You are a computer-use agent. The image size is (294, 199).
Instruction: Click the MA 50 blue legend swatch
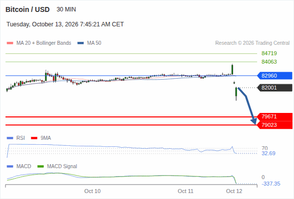[81, 43]
